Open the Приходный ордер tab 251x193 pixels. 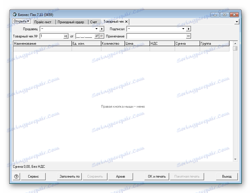pos(72,22)
